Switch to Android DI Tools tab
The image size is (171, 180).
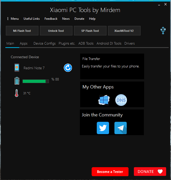109,43
